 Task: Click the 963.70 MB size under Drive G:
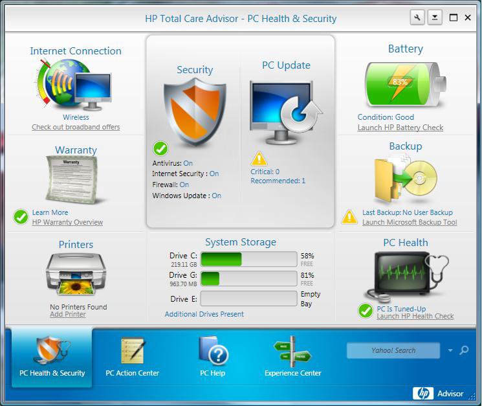pyautogui.click(x=183, y=284)
